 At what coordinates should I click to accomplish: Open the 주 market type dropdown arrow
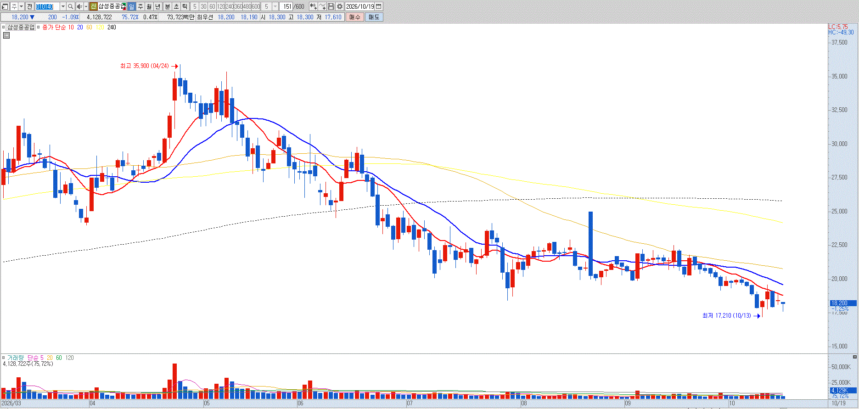[21, 6]
